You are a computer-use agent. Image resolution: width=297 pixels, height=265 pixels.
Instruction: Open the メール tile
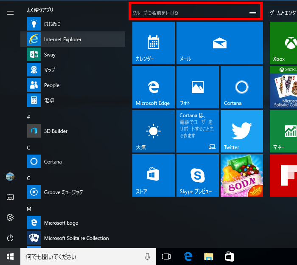coord(220,43)
